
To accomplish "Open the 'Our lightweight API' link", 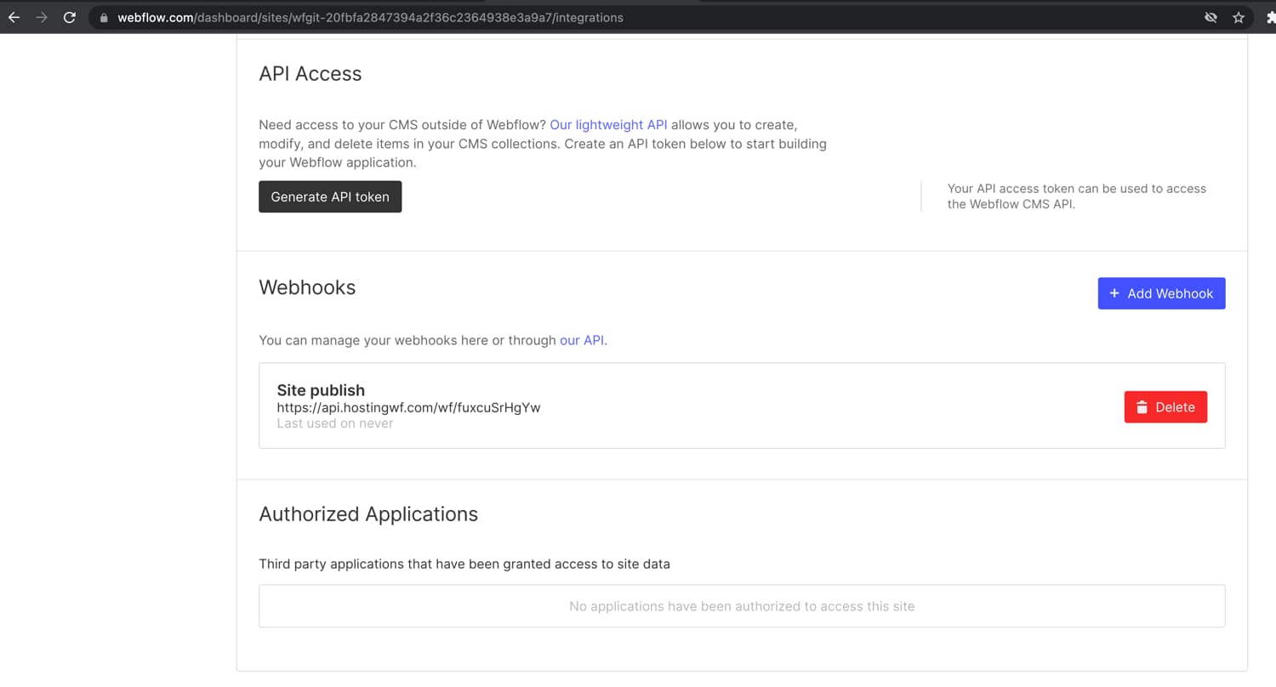I will (x=608, y=124).
